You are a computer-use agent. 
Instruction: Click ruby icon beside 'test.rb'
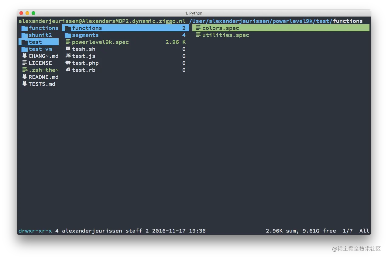[68, 70]
